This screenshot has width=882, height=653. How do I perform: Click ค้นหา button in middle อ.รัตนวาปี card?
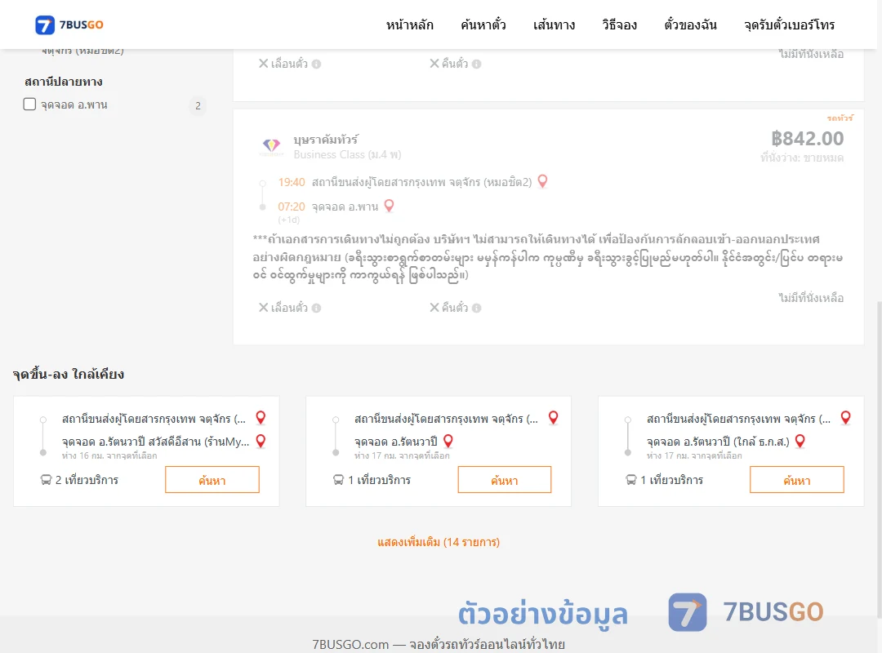pos(505,480)
